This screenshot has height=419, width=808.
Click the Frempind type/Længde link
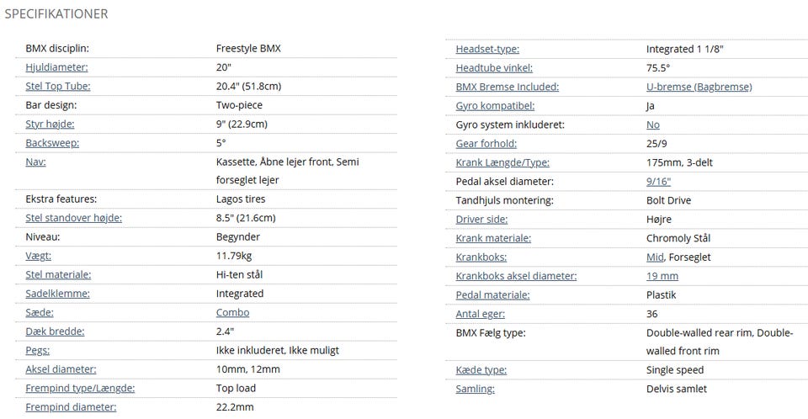80,388
